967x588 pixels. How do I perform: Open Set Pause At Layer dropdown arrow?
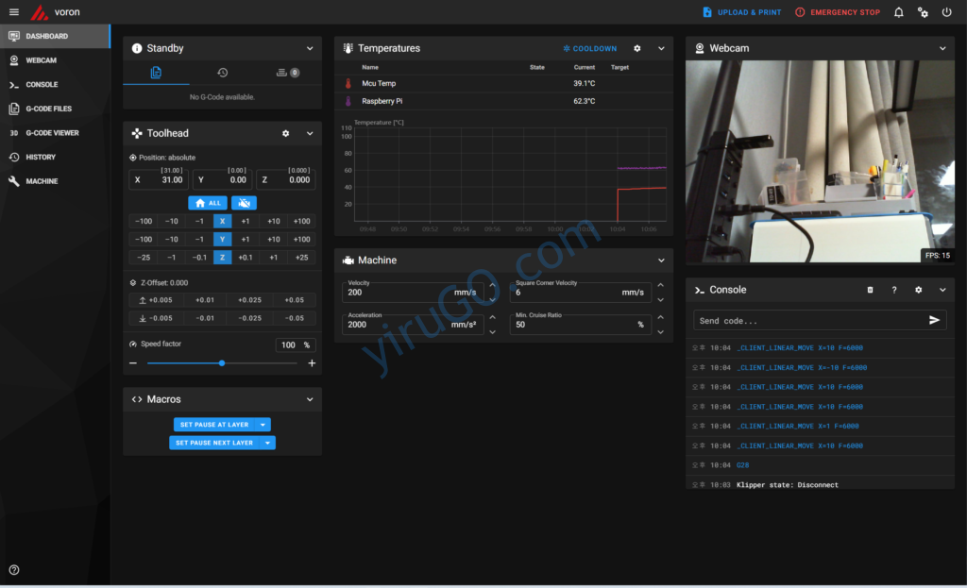[x=263, y=425]
